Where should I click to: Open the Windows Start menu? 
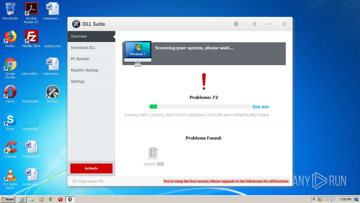pos(8,199)
